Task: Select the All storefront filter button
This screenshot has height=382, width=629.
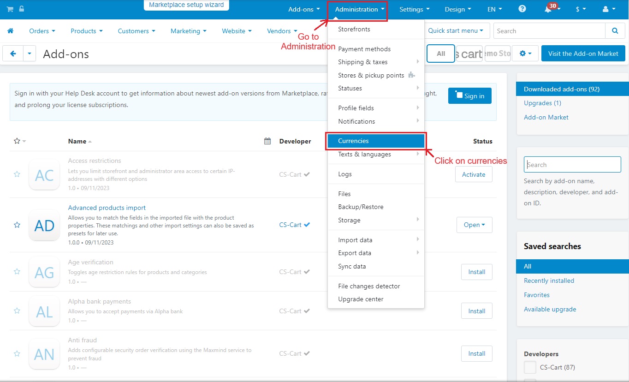Action: pos(441,54)
